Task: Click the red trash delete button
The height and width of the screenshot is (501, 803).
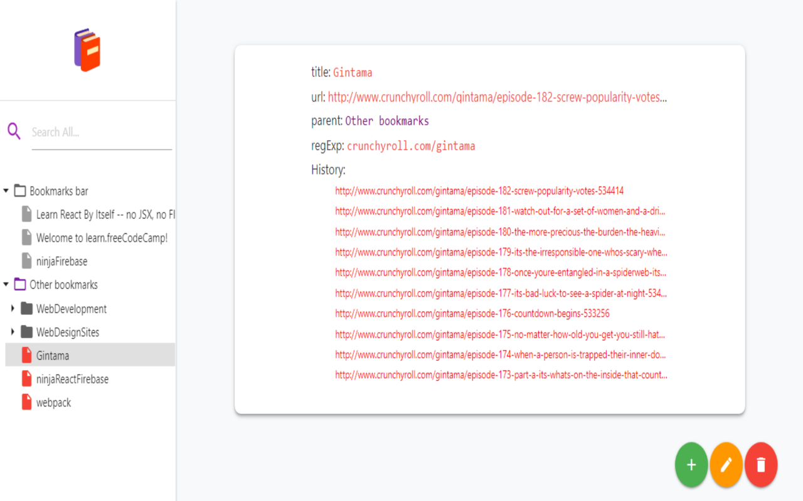Action: 761,465
